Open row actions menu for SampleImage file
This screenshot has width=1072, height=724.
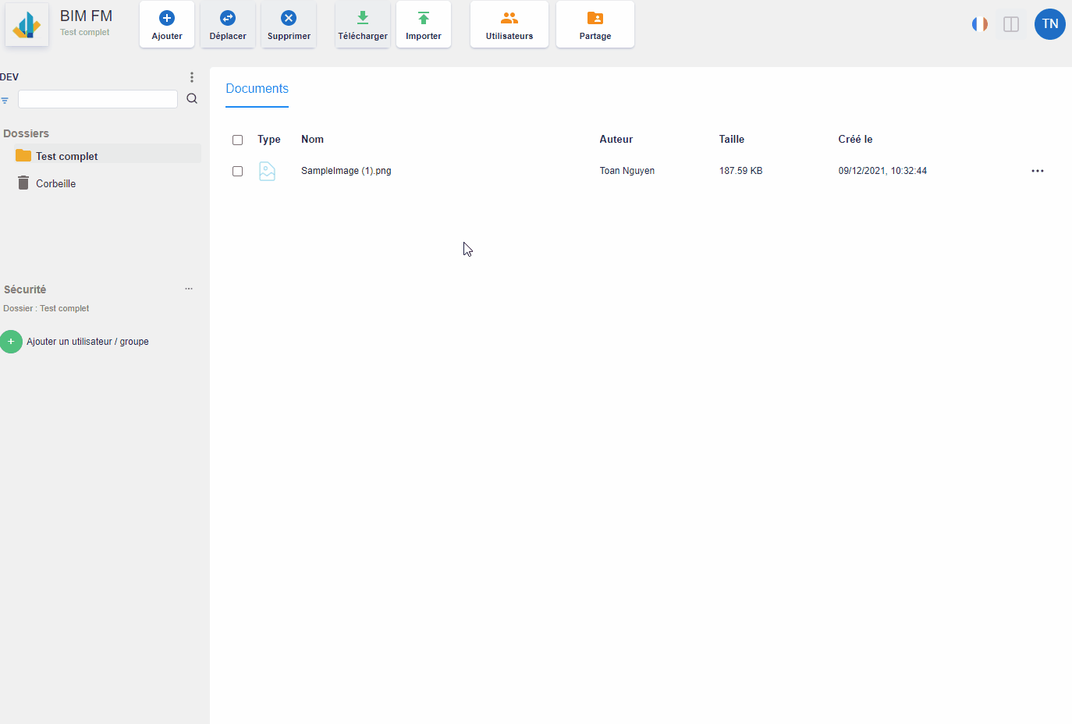(x=1037, y=171)
